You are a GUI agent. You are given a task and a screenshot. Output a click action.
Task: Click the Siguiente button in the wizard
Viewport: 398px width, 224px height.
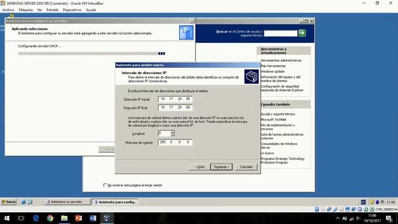[x=221, y=167]
